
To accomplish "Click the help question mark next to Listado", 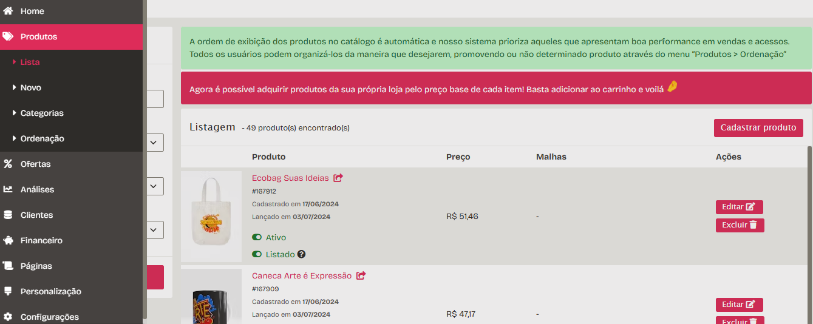I will 301,254.
